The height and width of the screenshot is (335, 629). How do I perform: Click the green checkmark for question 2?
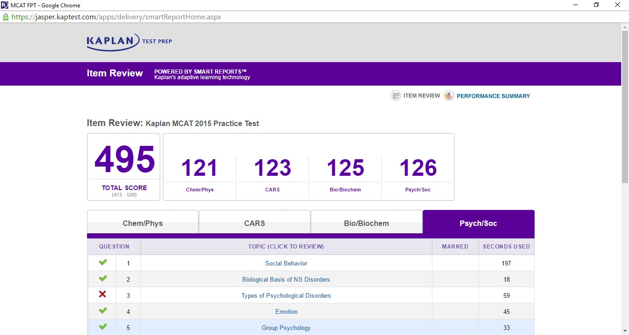(x=103, y=278)
